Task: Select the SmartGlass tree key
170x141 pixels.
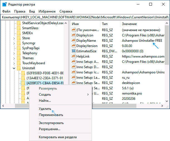Action: pos(30,28)
